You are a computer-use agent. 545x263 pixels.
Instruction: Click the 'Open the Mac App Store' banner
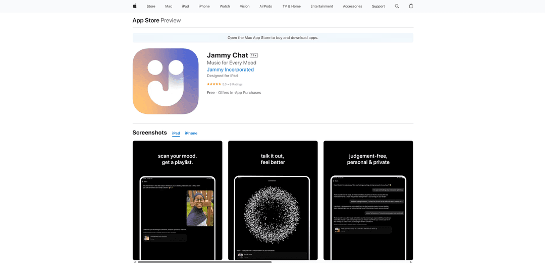pyautogui.click(x=273, y=38)
